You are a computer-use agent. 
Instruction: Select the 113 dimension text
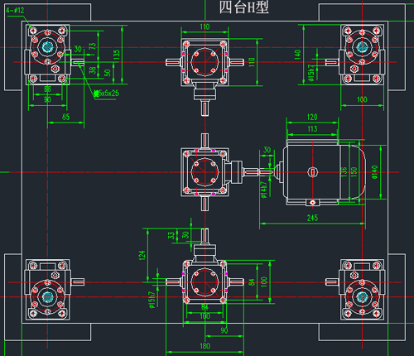tap(312, 129)
